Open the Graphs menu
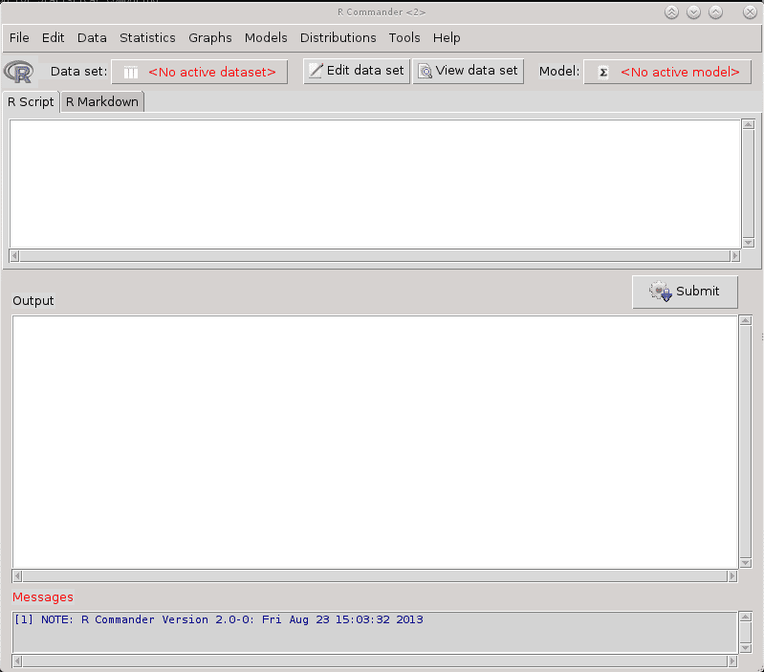This screenshot has width=764, height=672. pyautogui.click(x=210, y=37)
